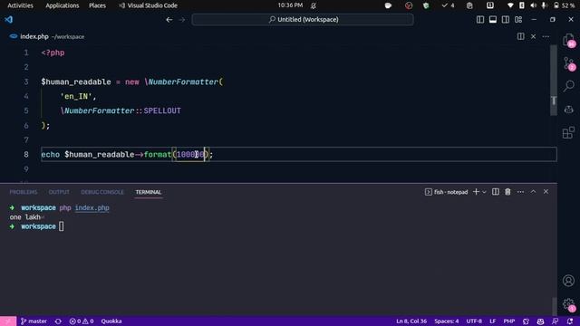Click the 'one lakh' terminal output
580x326 pixels.
point(24,217)
